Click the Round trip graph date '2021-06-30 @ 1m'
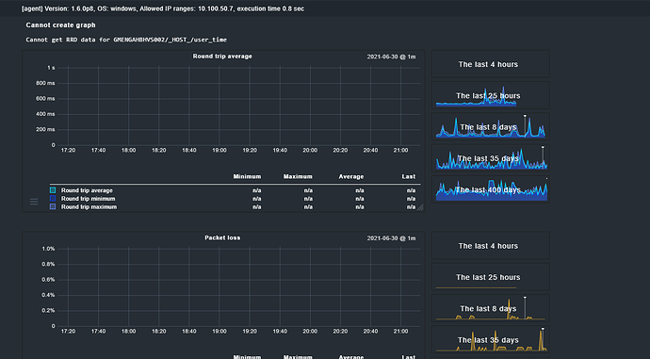 click(391, 57)
